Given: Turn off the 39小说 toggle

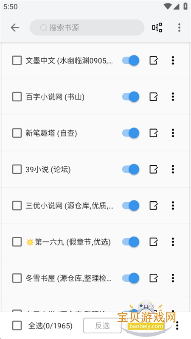Looking at the screenshot, I should tap(131, 169).
